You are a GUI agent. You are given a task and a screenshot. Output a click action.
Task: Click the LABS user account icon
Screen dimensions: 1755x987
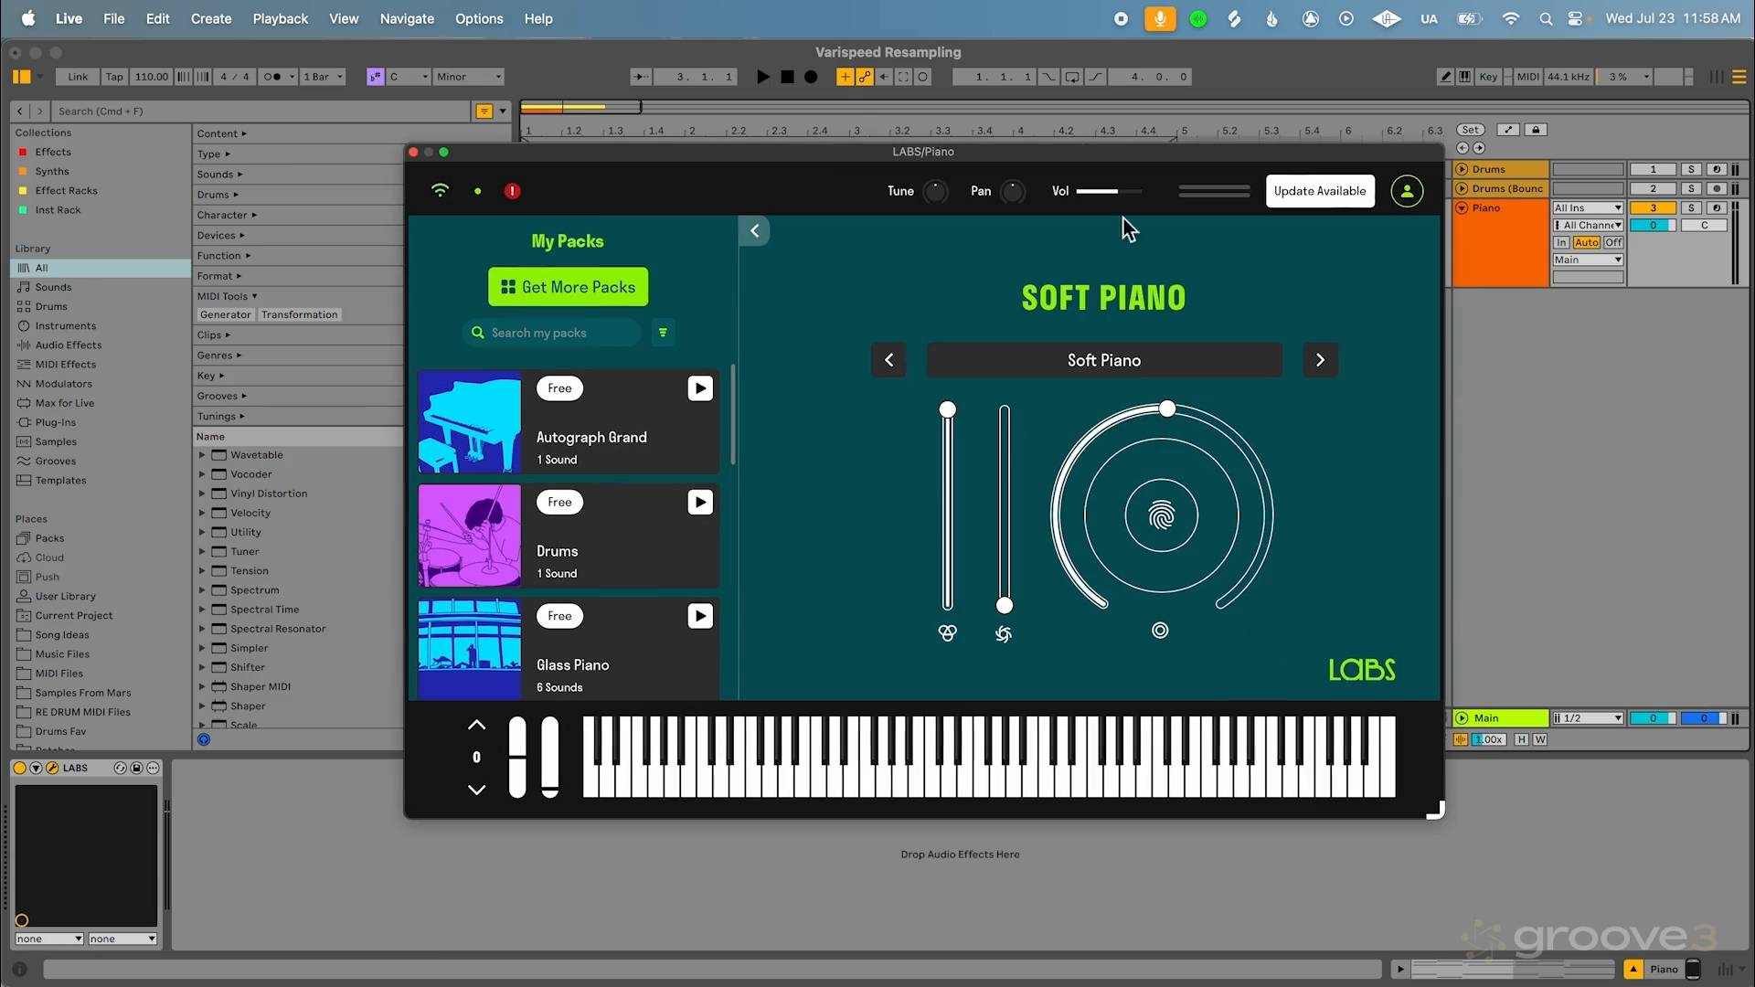tap(1407, 191)
